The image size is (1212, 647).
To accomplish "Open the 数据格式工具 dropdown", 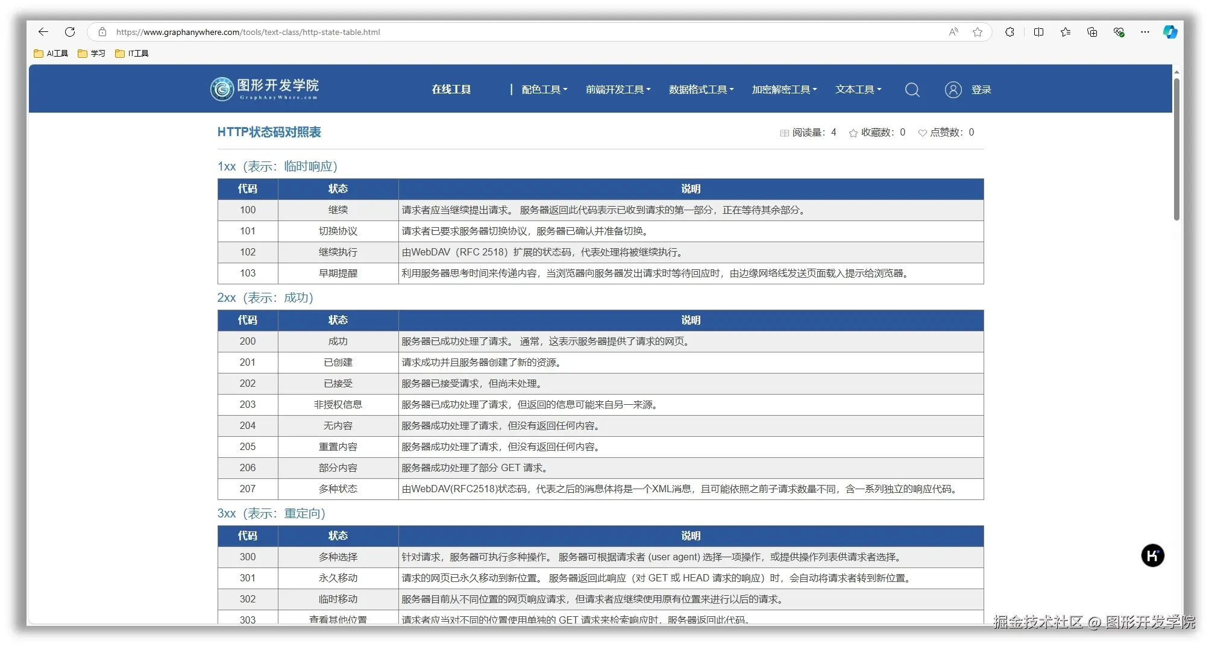I will 701,89.
